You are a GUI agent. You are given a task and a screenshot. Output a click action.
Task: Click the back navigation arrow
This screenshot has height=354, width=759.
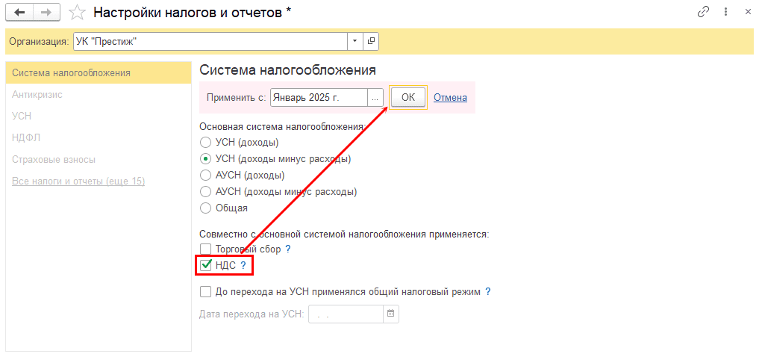[19, 12]
